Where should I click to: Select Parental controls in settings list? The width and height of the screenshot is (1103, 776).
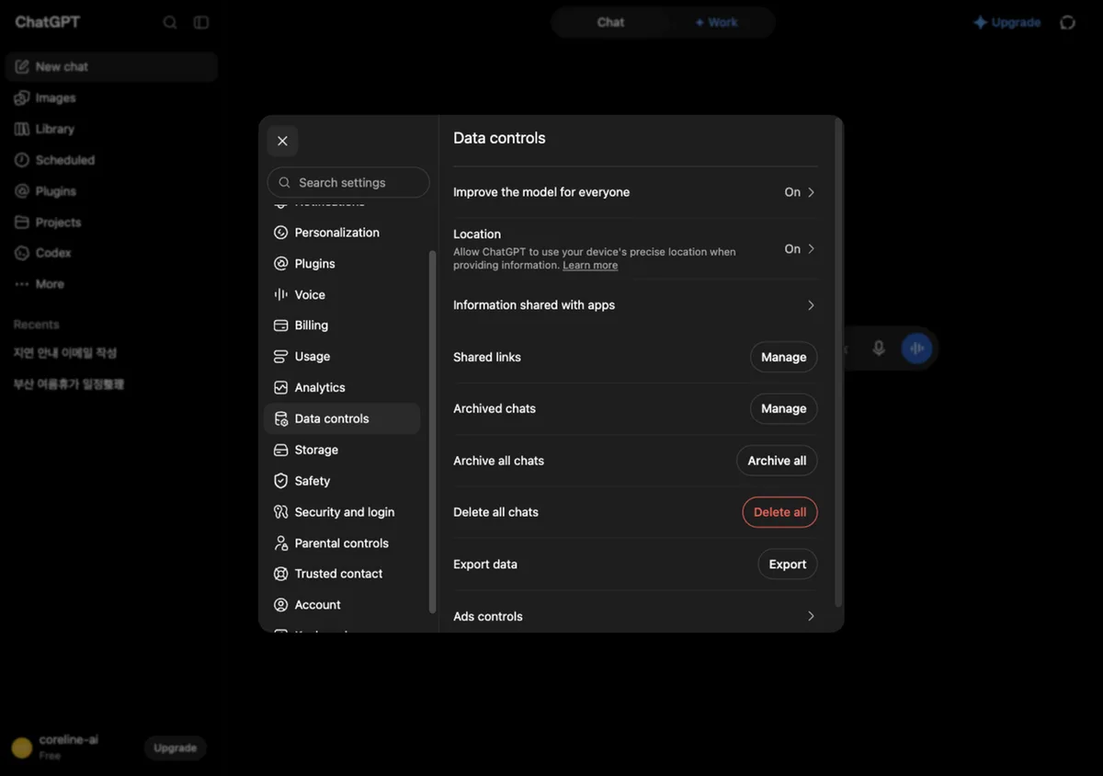[342, 543]
